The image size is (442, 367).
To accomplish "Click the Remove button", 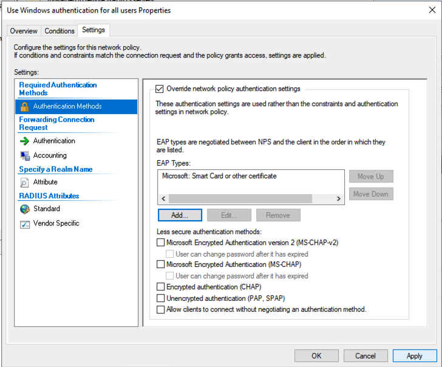I will [x=278, y=215].
